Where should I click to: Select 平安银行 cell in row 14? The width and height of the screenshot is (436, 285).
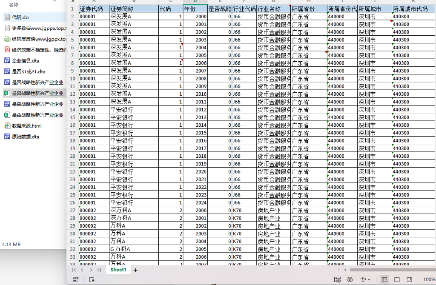(134, 109)
